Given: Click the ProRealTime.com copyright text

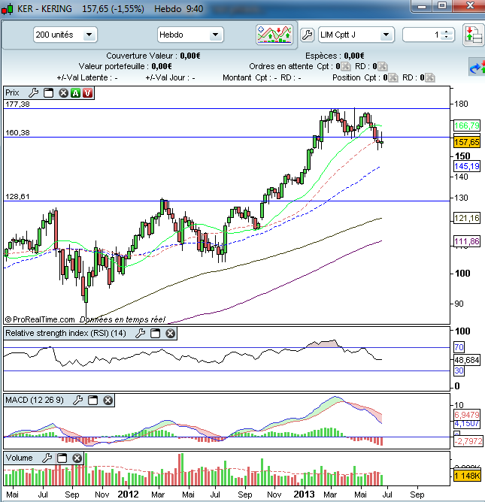Looking at the screenshot, I should [x=41, y=319].
